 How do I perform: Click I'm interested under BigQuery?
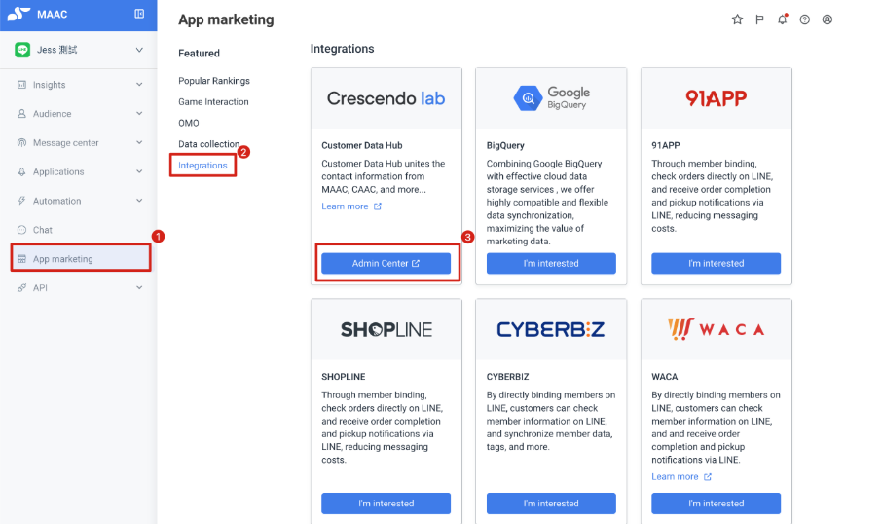pos(551,263)
